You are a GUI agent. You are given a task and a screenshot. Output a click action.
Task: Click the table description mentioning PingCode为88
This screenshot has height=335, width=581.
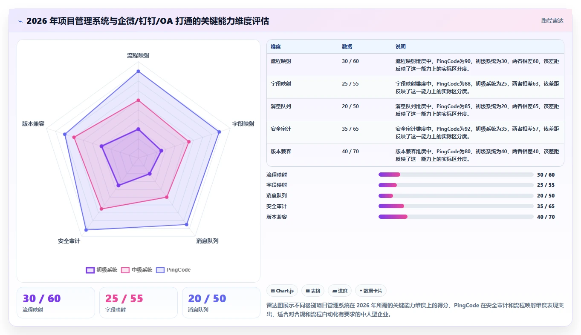[477, 87]
